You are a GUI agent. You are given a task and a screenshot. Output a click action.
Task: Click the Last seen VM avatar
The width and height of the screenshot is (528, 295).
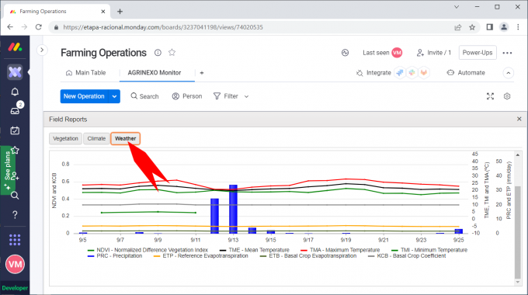[x=397, y=53]
